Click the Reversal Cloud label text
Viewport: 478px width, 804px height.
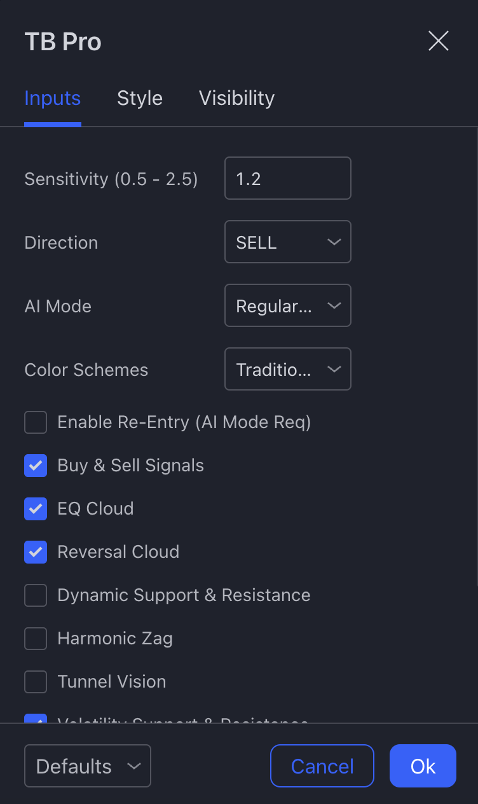click(118, 552)
